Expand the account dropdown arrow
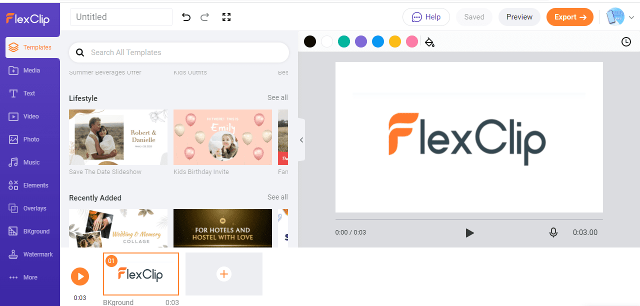This screenshot has width=640, height=306. tap(631, 17)
